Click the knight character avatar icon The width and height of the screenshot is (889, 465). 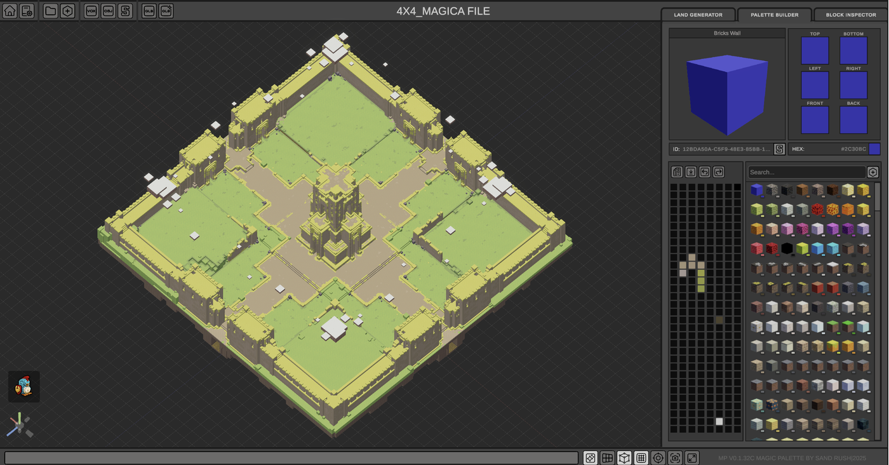24,386
